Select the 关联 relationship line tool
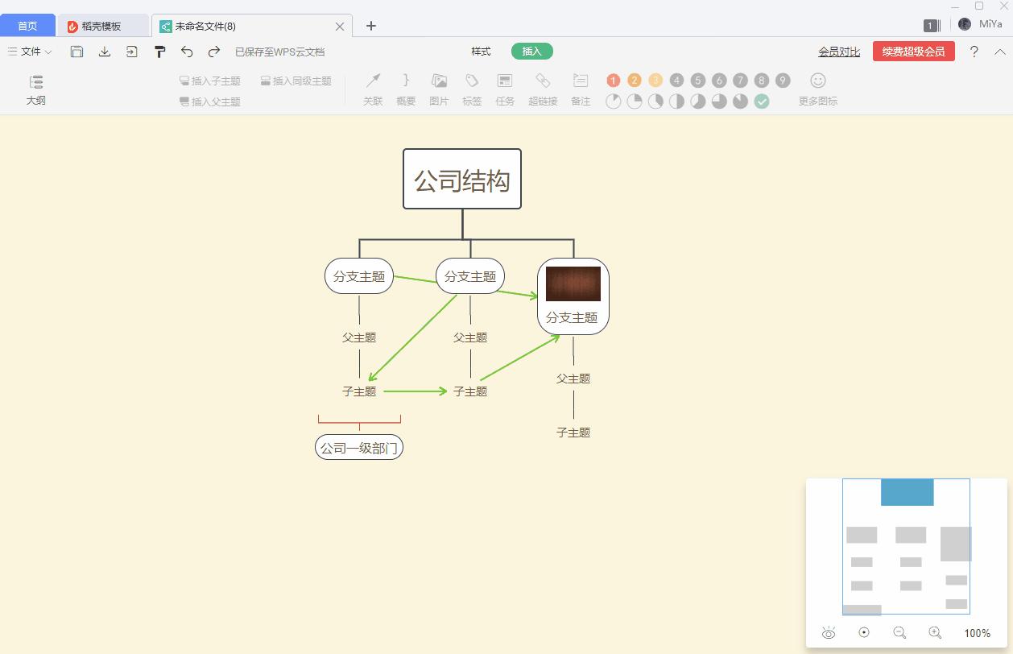 pos(372,89)
